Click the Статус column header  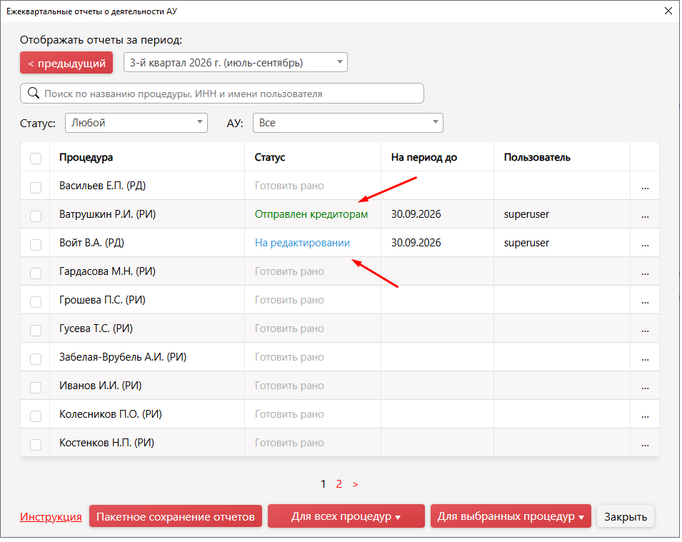(x=270, y=158)
